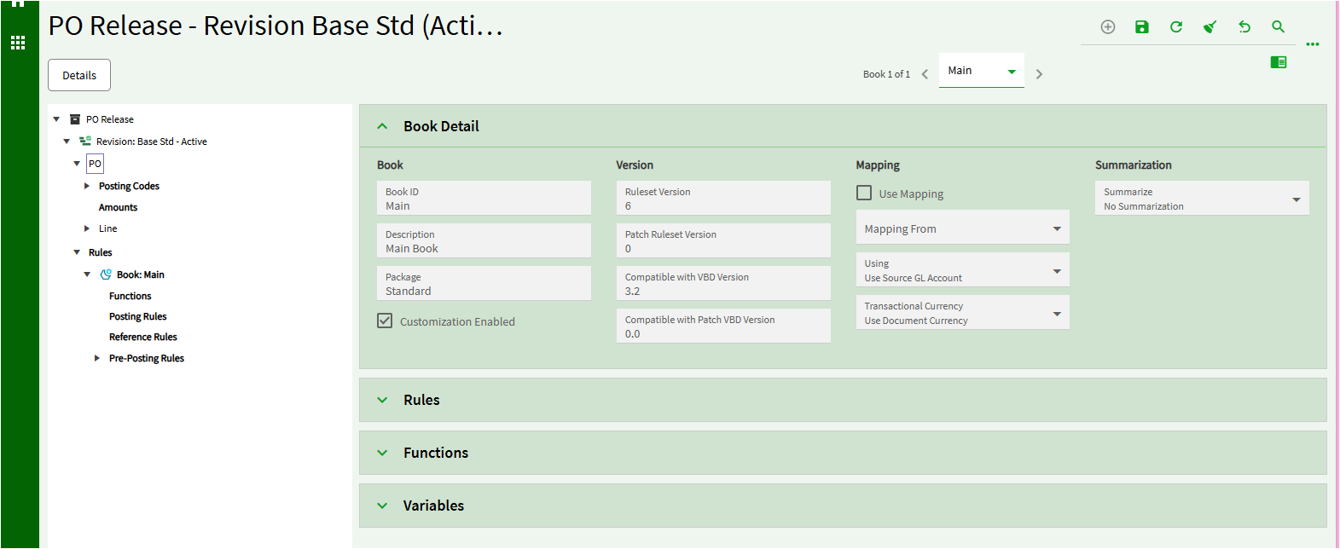The width and height of the screenshot is (1340, 549).
Task: Expand the Posting Codes tree node
Action: click(87, 186)
